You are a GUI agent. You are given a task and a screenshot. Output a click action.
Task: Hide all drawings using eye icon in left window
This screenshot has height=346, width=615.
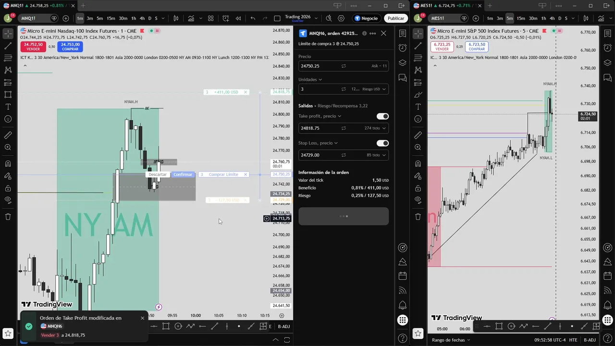click(x=8, y=200)
